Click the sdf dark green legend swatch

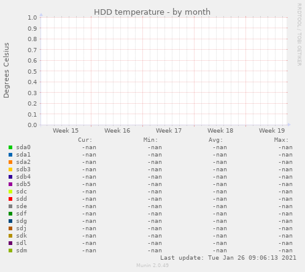(x=10, y=214)
